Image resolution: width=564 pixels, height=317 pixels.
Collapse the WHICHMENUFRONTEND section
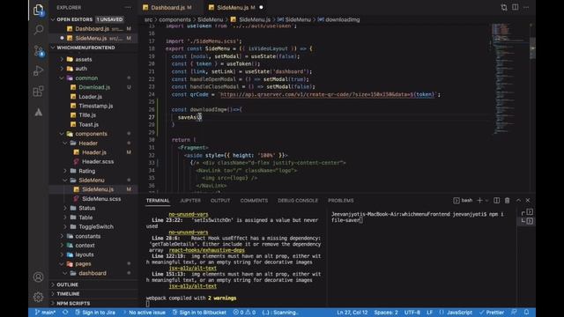point(53,48)
